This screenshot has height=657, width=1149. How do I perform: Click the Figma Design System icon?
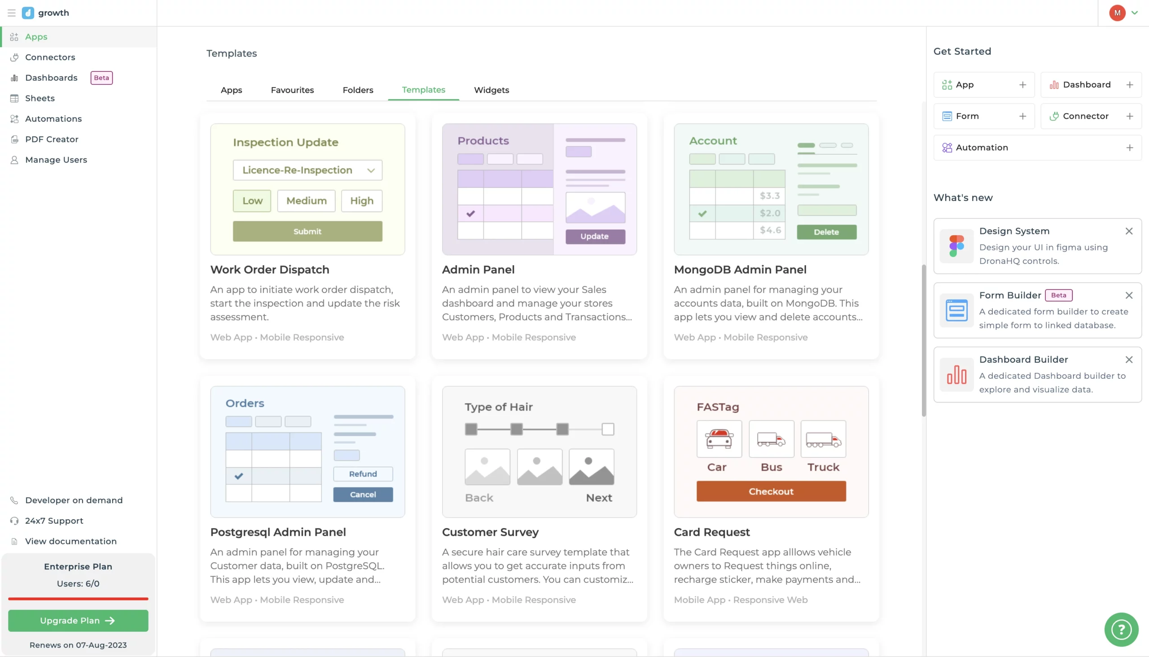tap(956, 246)
